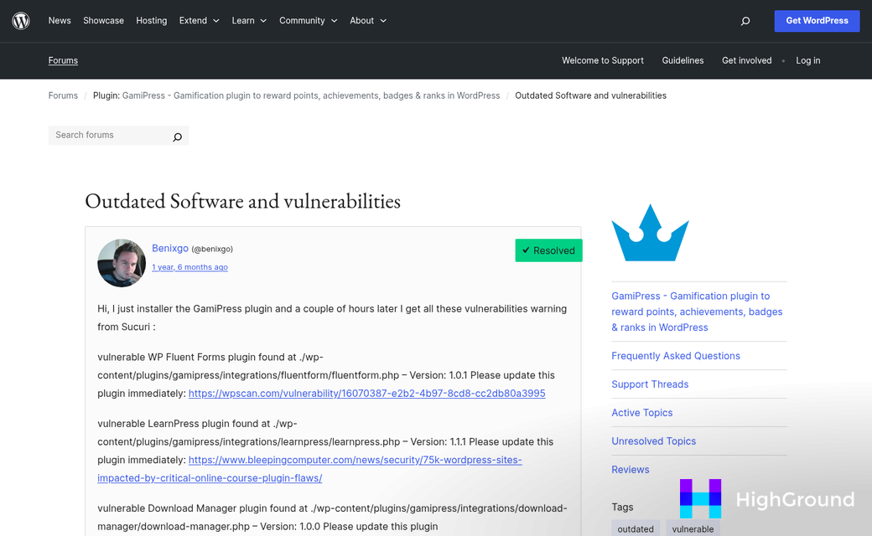Open the Showcase menu item
The image size is (872, 536).
pyautogui.click(x=103, y=21)
